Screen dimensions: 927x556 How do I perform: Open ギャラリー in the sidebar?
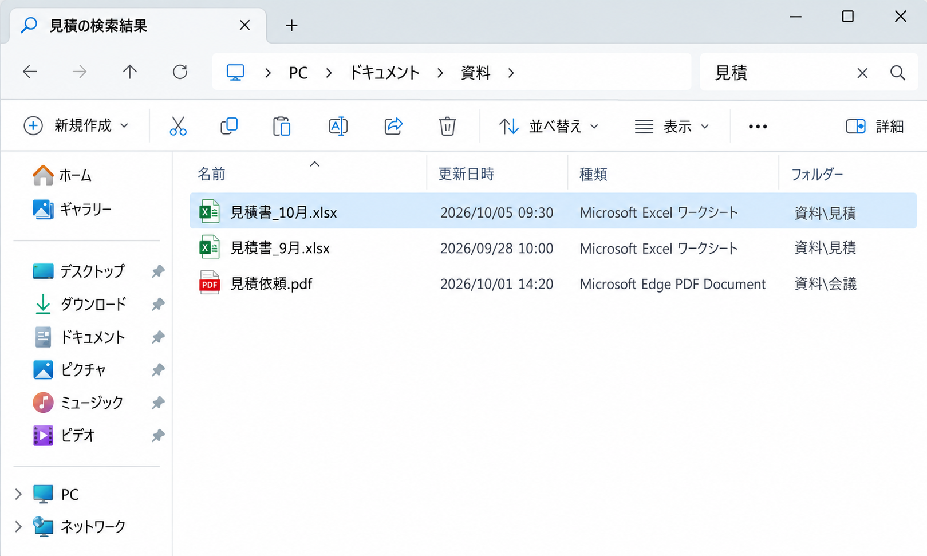point(72,209)
